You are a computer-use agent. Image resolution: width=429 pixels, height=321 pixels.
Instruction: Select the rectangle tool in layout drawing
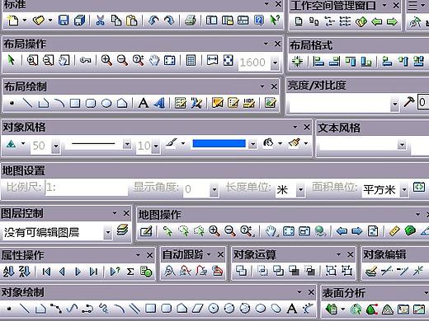(75, 104)
